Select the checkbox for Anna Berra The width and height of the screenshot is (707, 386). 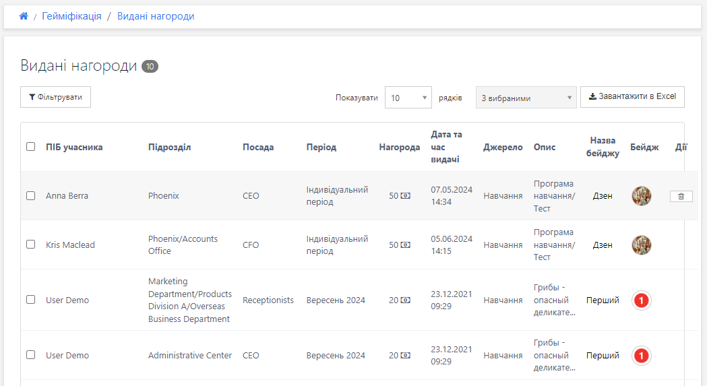[30, 196]
